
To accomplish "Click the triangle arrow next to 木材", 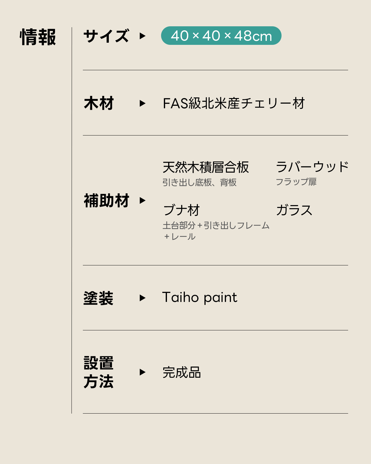I will pyautogui.click(x=142, y=103).
